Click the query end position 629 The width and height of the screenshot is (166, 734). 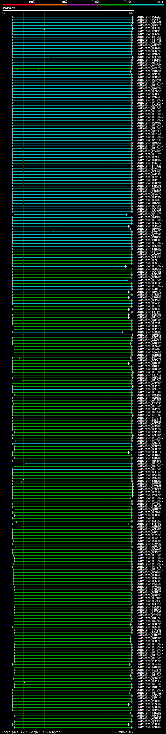[131, 13]
